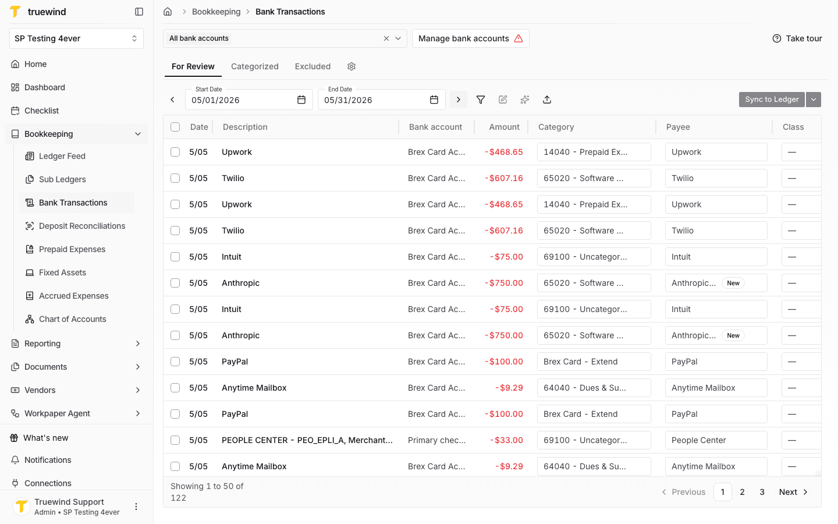Check first PayPal -$100.00 row checkbox
Screen dimensions: 838x524
(x=175, y=362)
